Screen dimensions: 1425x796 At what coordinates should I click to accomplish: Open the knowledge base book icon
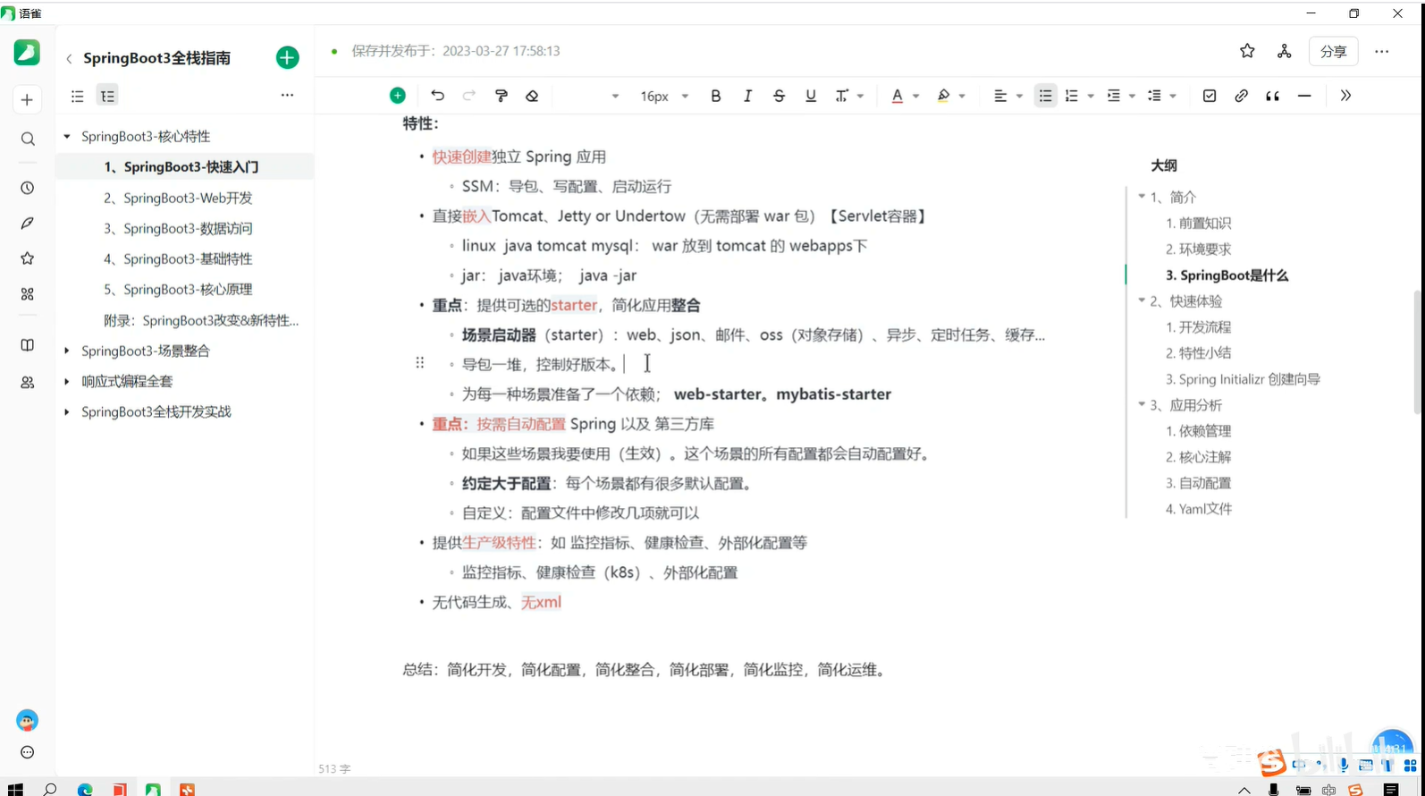(x=28, y=345)
